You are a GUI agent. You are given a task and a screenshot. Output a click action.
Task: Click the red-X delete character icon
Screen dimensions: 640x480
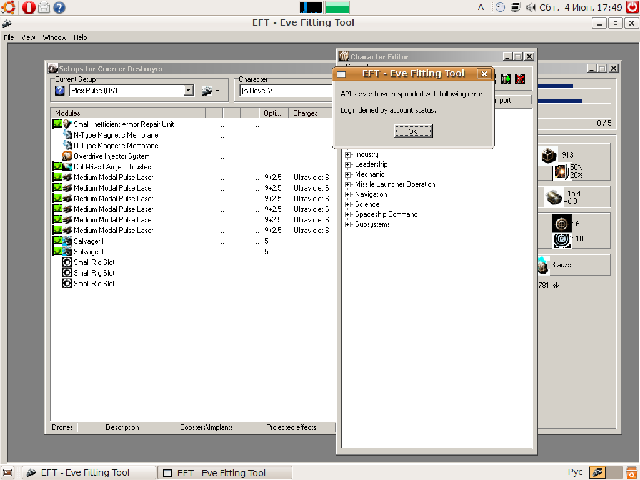(520, 79)
